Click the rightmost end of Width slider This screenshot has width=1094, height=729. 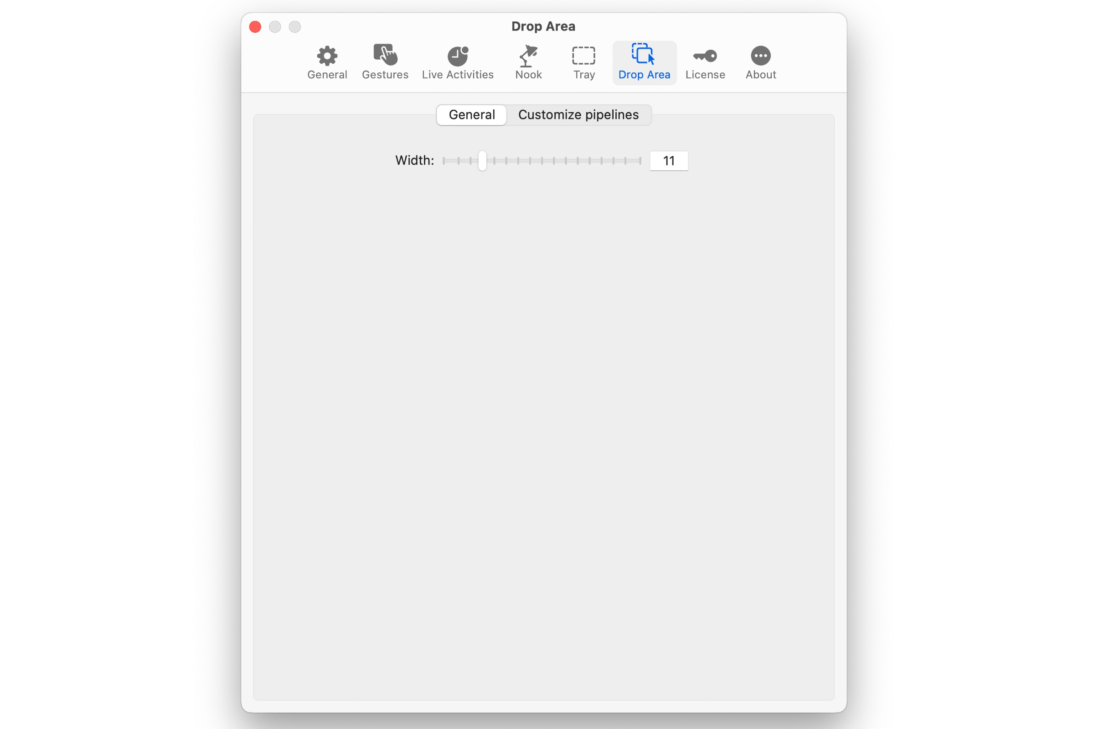point(640,161)
